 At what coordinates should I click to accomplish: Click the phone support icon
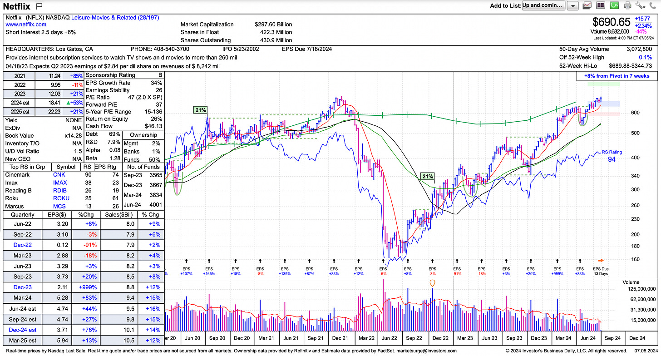pyautogui.click(x=653, y=5)
